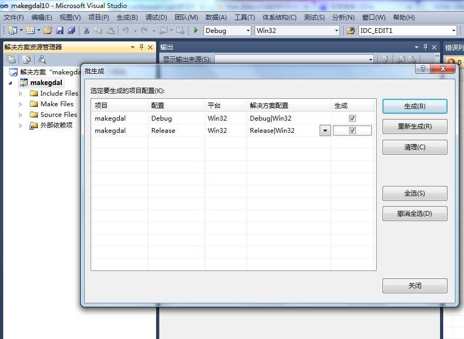This screenshot has height=339, width=464.
Task: Click the Undo arrow icon
Action: pyautogui.click(x=126, y=30)
